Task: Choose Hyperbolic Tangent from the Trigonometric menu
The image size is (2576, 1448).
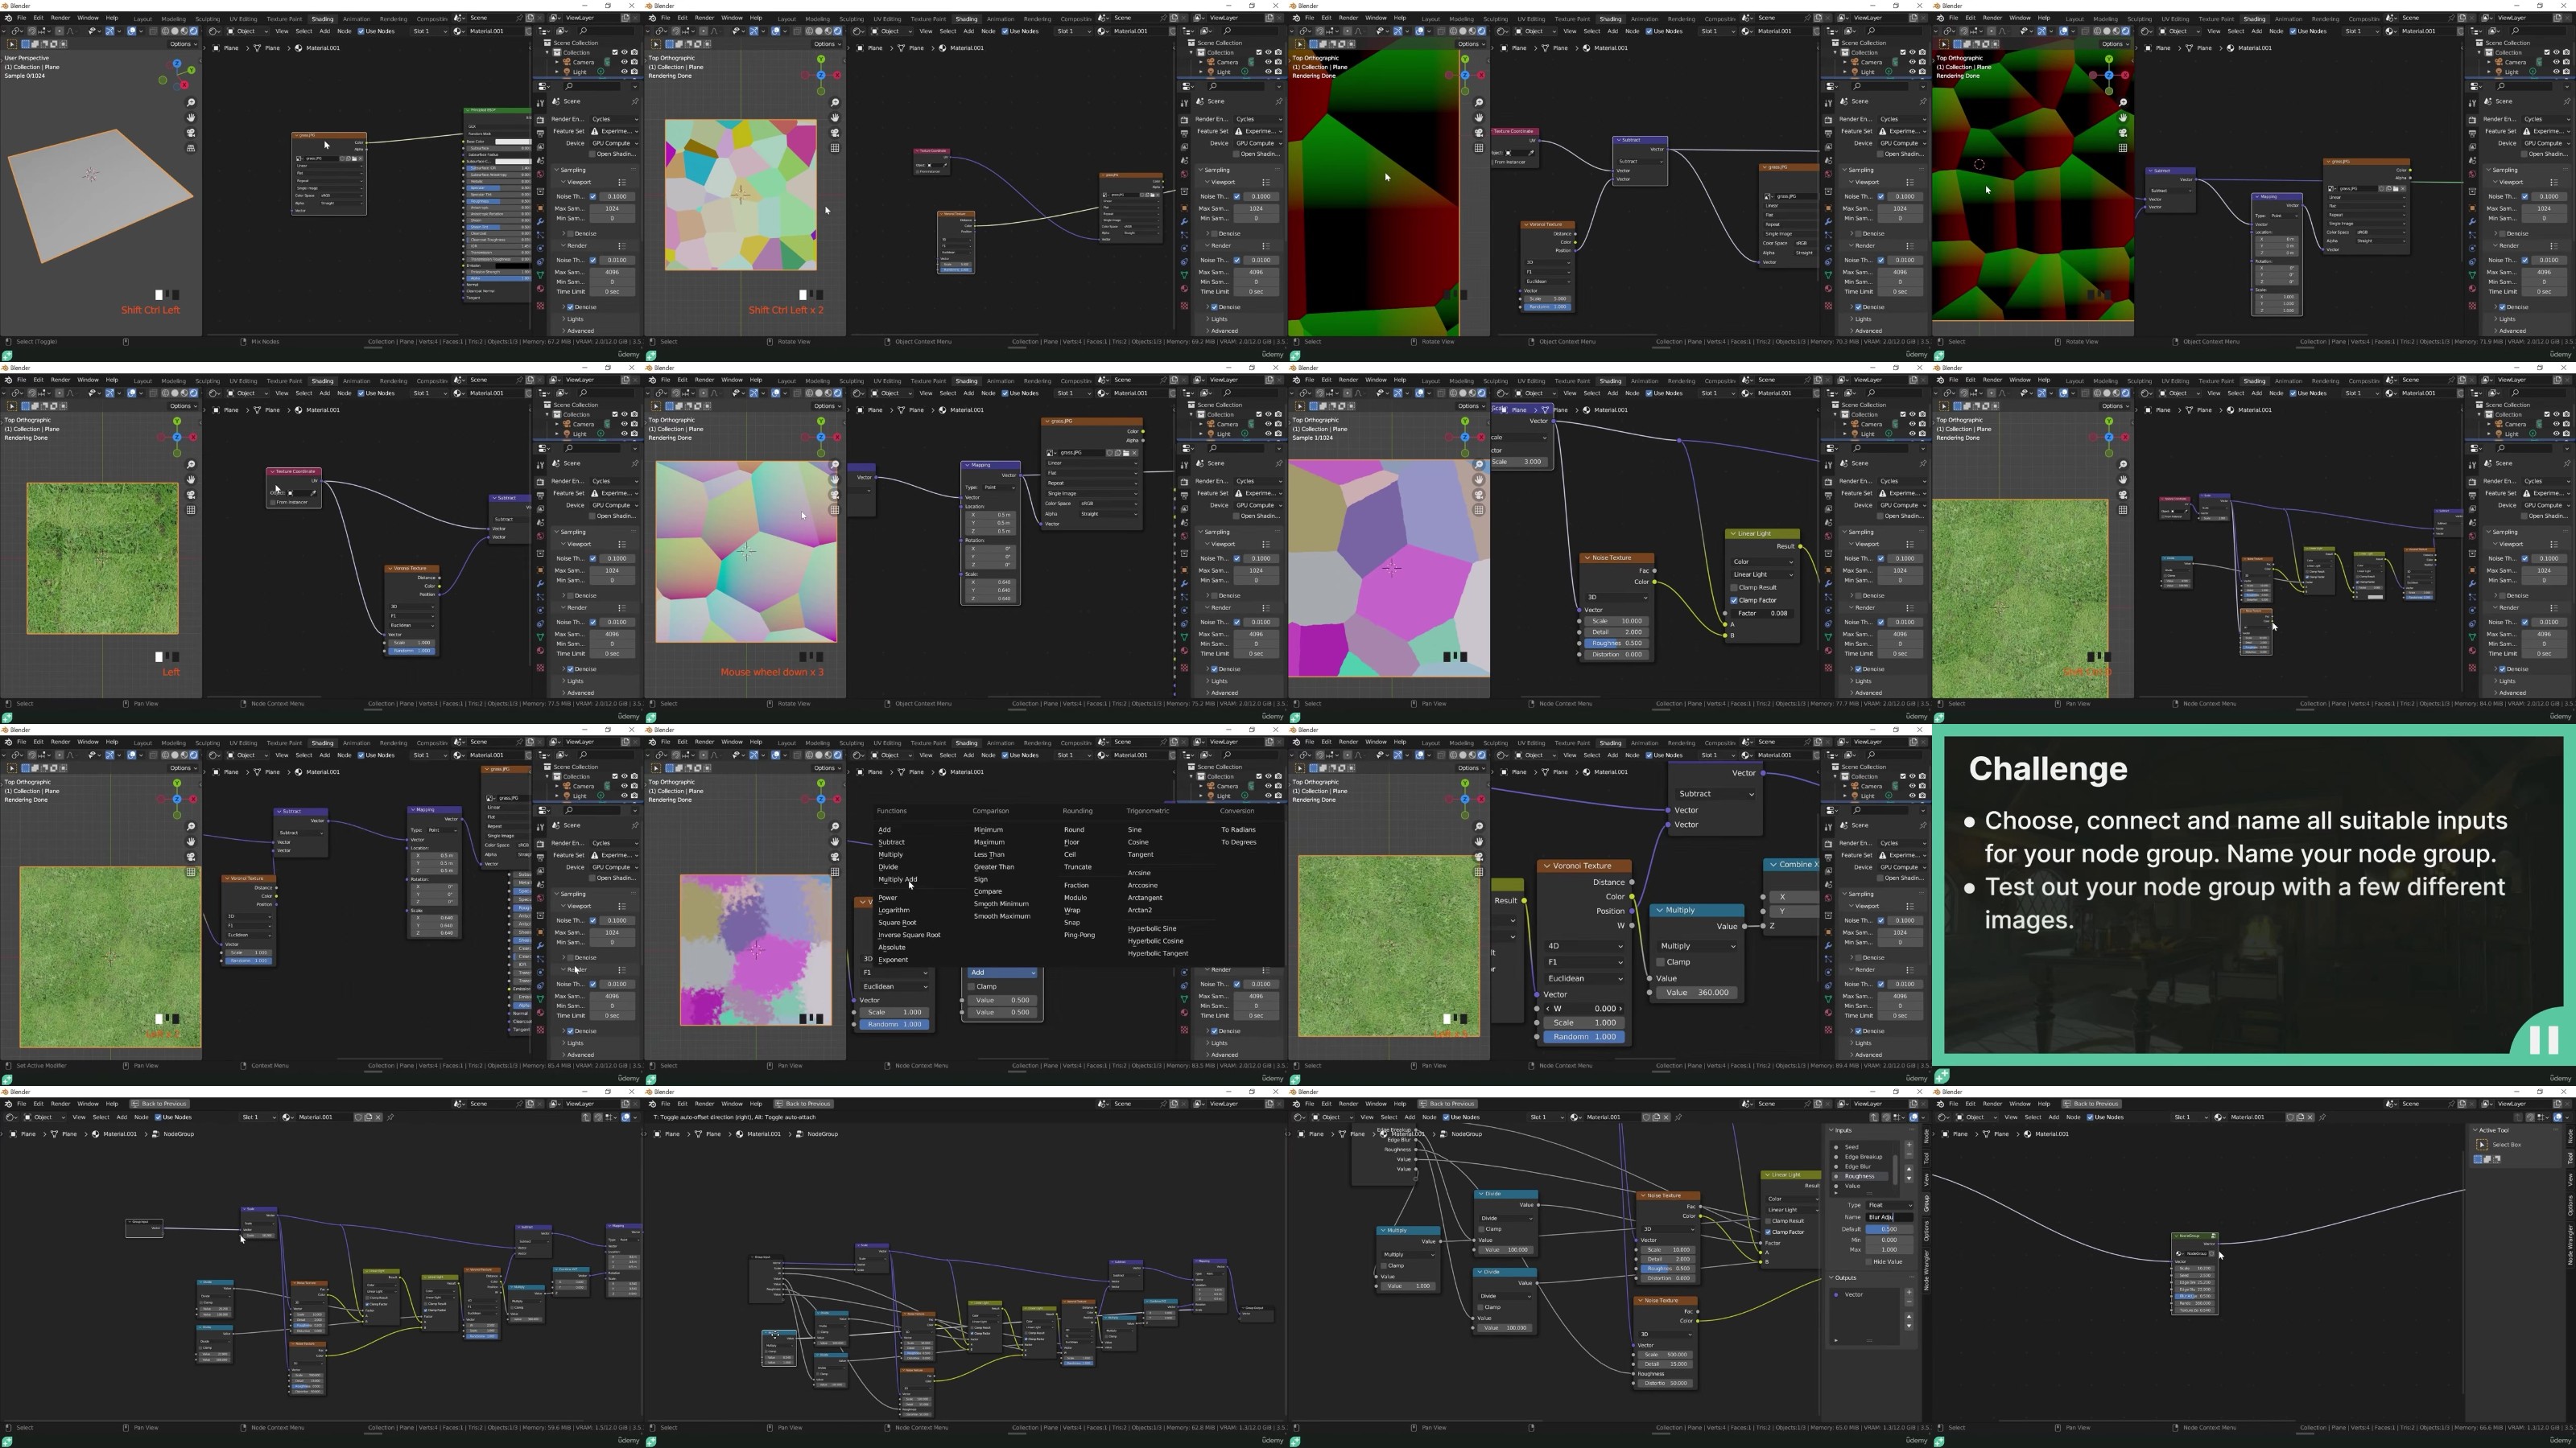Action: pyautogui.click(x=1157, y=953)
